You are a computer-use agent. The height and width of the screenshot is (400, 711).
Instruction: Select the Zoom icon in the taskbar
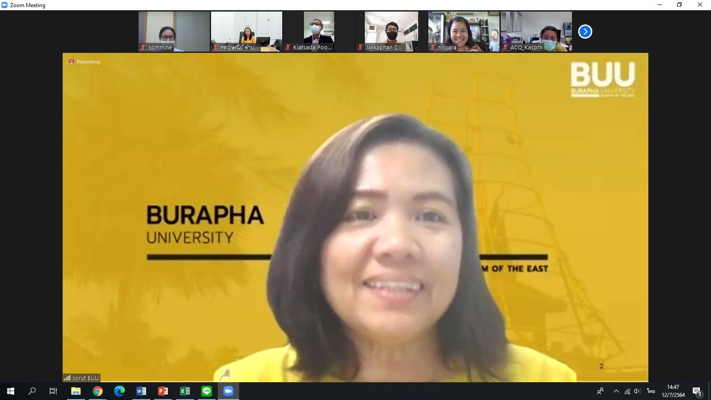228,391
